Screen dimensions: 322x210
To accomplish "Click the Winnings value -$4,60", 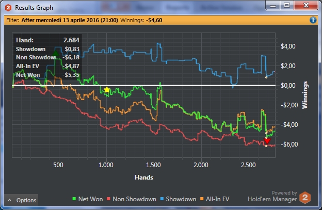I will (x=154, y=20).
